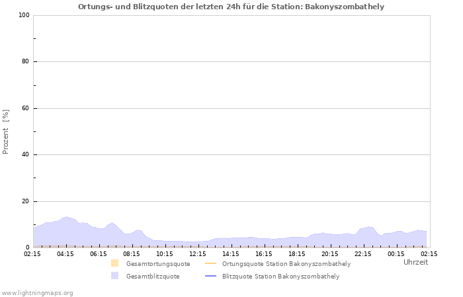
Task: Click the chart title about Bakonyszombathely
Action: [231, 7]
